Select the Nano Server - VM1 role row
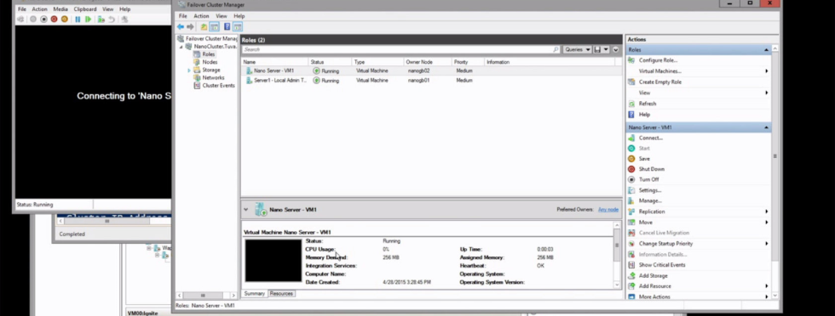This screenshot has height=316, width=835. tap(431, 71)
